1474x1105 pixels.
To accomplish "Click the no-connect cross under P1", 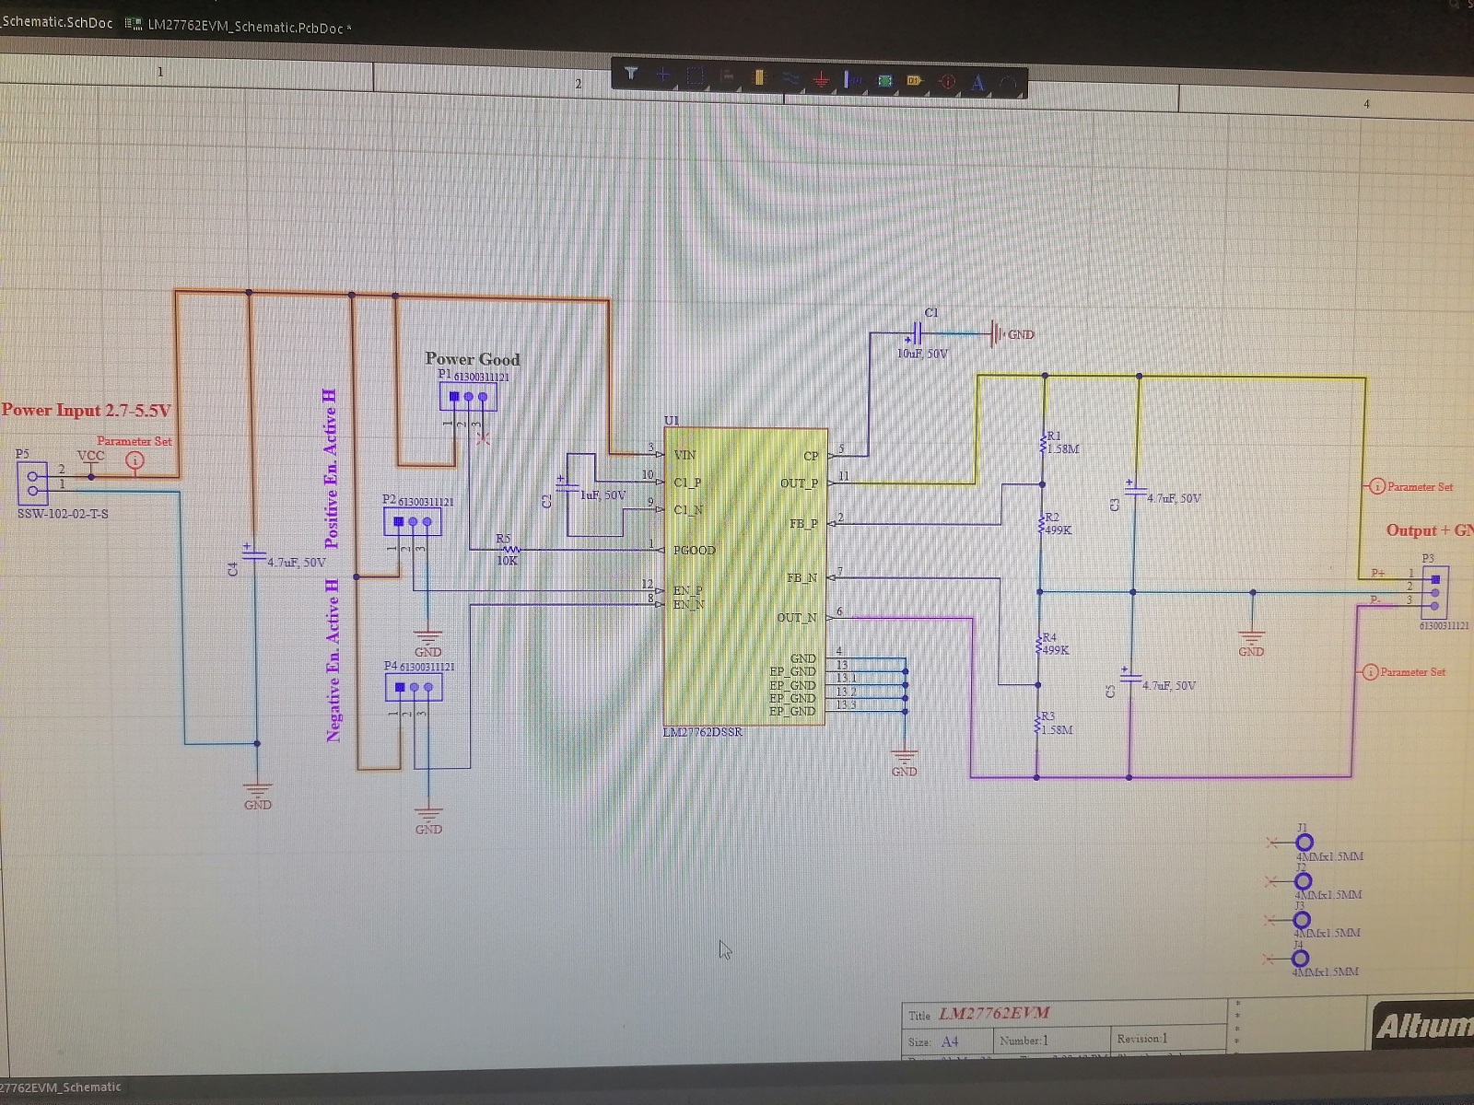I will 483,438.
